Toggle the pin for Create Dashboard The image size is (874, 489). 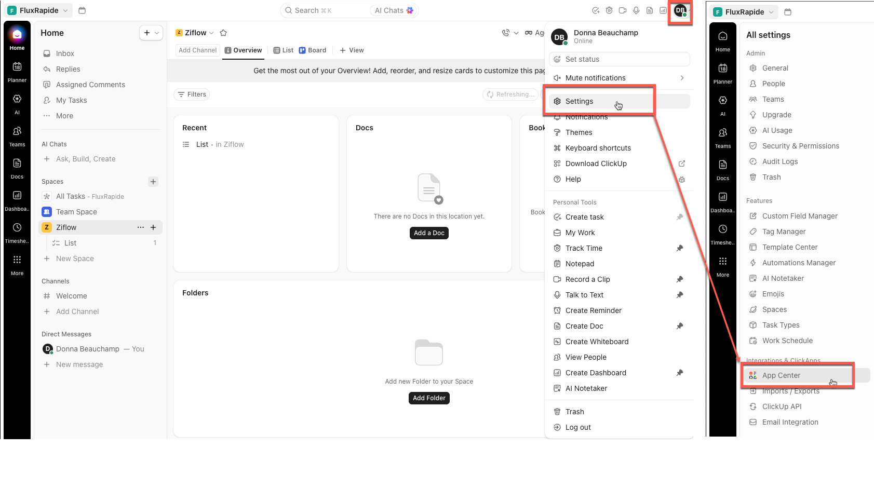click(680, 373)
